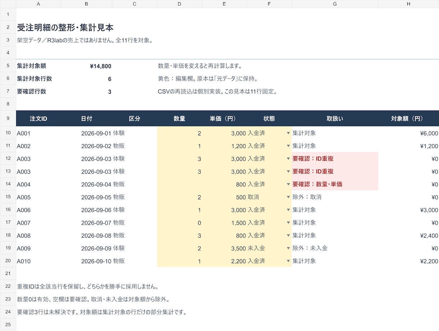Click the 状態 header cell
The height and width of the screenshot is (331, 439).
[269, 118]
